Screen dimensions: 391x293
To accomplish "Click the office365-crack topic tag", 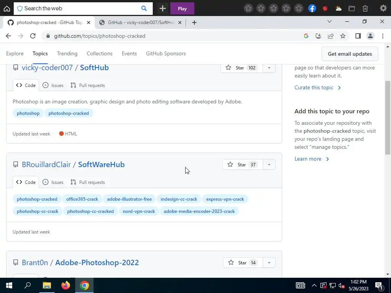I will point(82,199).
